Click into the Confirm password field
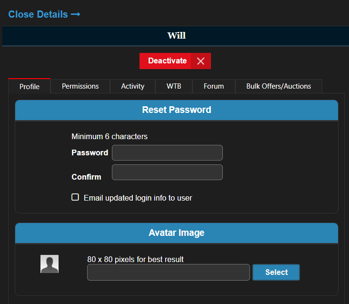Viewport: 349px width, 304px height. 167,172
